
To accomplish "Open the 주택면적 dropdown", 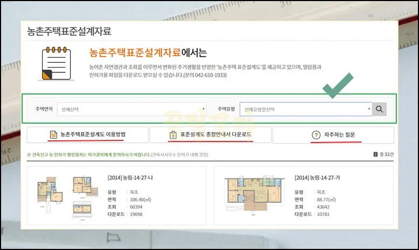I will pyautogui.click(x=131, y=109).
